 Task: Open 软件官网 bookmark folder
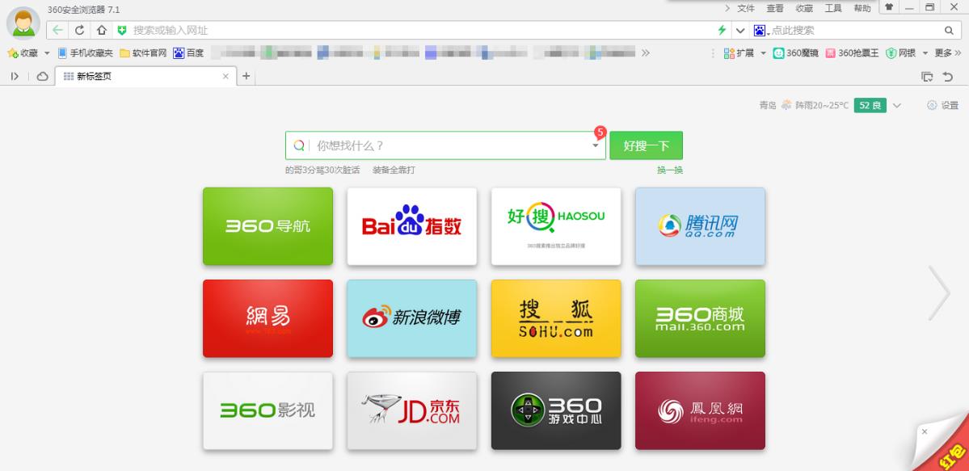point(143,53)
